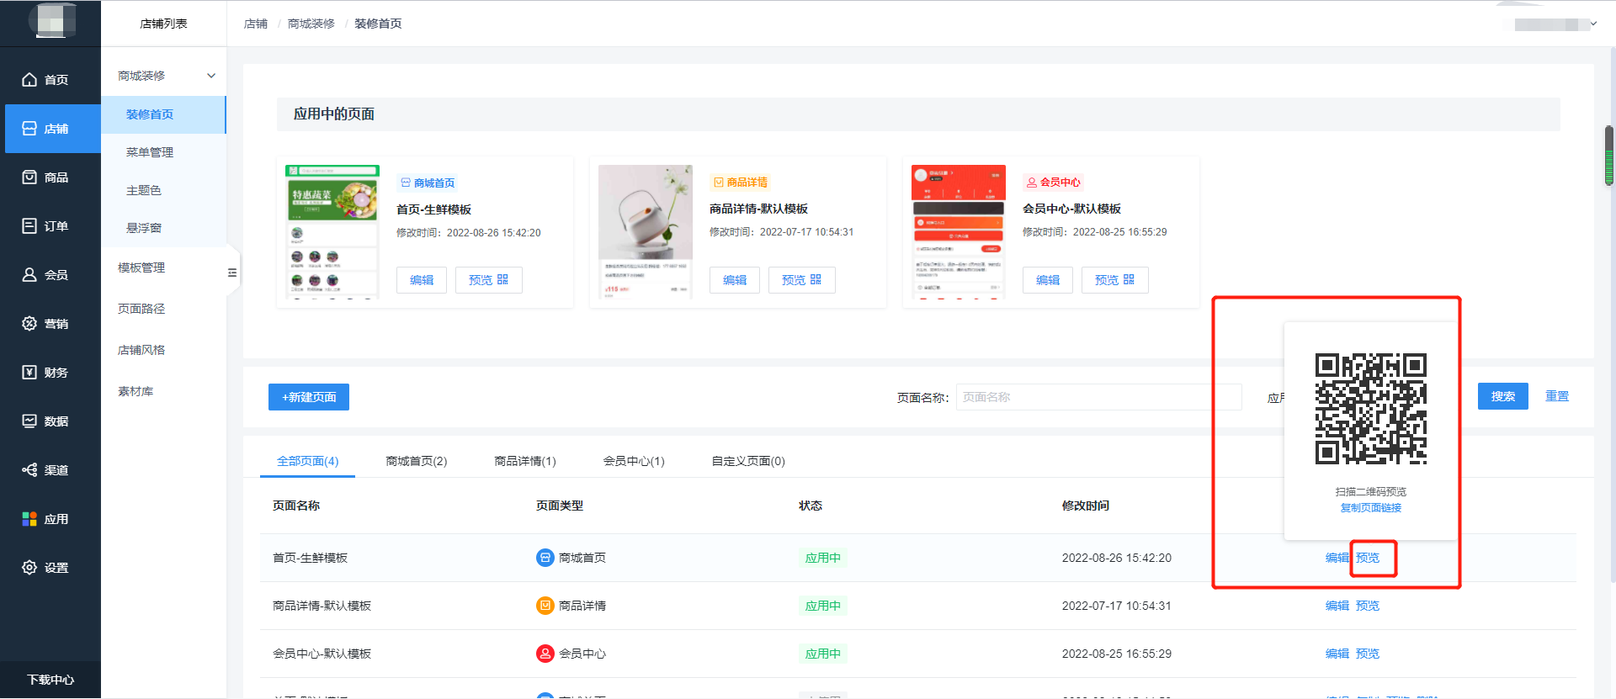Switch to the 自定义页面(0) tab

(748, 461)
